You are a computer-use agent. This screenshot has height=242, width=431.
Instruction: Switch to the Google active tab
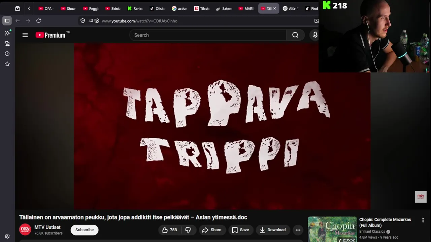[x=179, y=8]
